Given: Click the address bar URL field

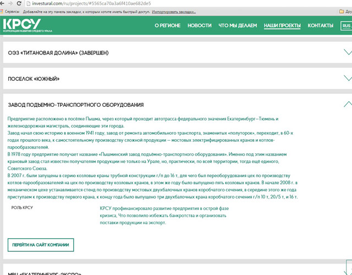Looking at the screenshot, I should tap(165, 3).
